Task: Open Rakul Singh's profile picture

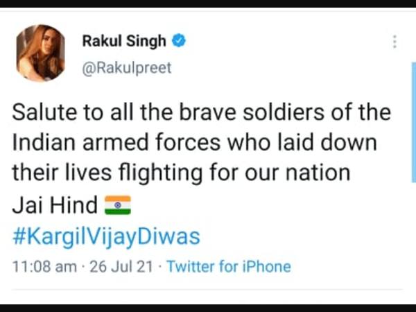Action: click(40, 53)
